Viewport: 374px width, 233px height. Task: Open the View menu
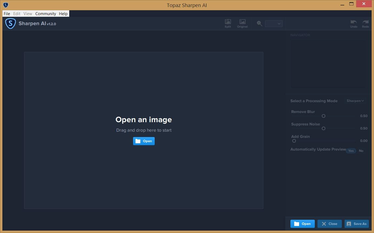tap(28, 14)
